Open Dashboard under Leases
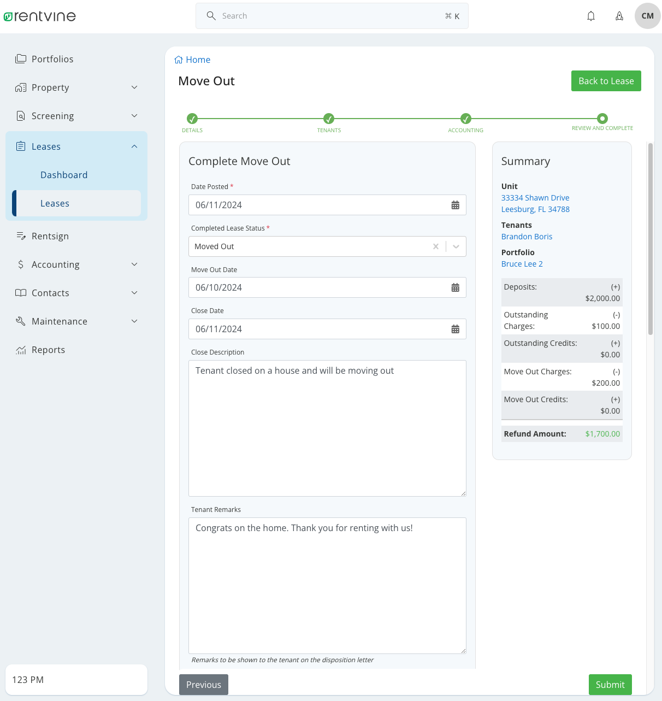The image size is (662, 701). pyautogui.click(x=64, y=175)
